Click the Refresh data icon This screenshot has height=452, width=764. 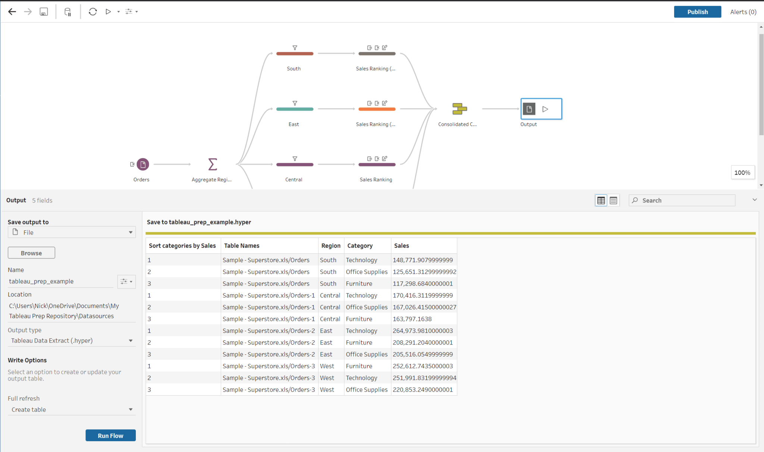93,12
